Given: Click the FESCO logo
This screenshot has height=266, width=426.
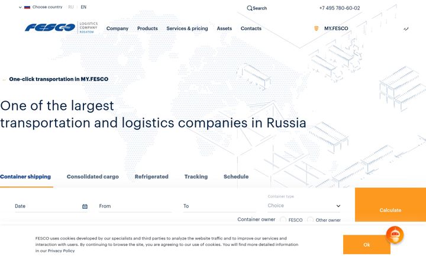Looking at the screenshot, I should (62, 27).
